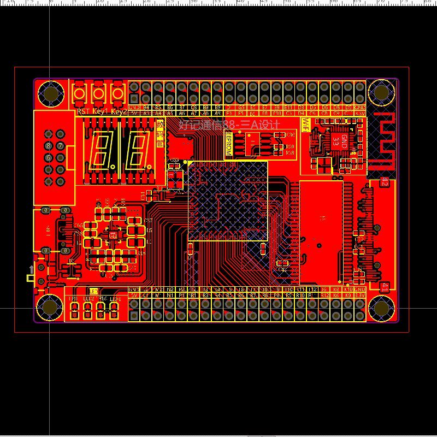Select the small power regulator IC
The height and width of the screenshot is (437, 437).
tap(113, 235)
